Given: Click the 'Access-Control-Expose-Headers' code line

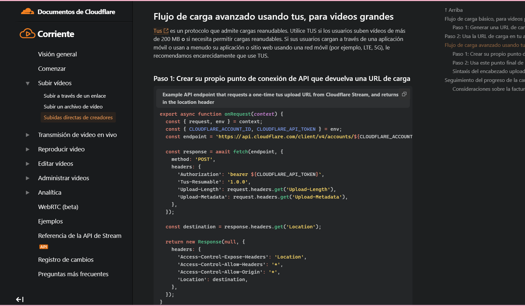Looking at the screenshot, I should coord(242,257).
